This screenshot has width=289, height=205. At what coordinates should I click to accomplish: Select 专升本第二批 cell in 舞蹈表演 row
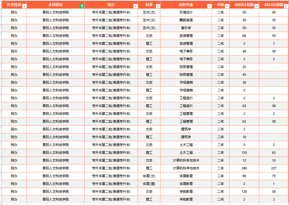coord(111,20)
